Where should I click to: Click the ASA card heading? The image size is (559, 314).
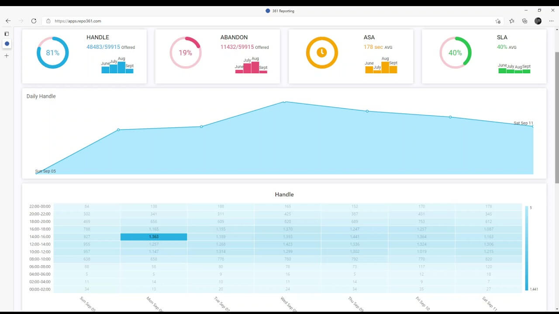[369, 38]
